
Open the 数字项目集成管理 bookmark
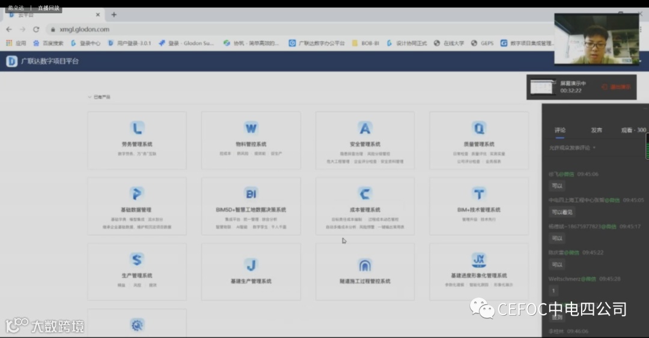coord(527,43)
